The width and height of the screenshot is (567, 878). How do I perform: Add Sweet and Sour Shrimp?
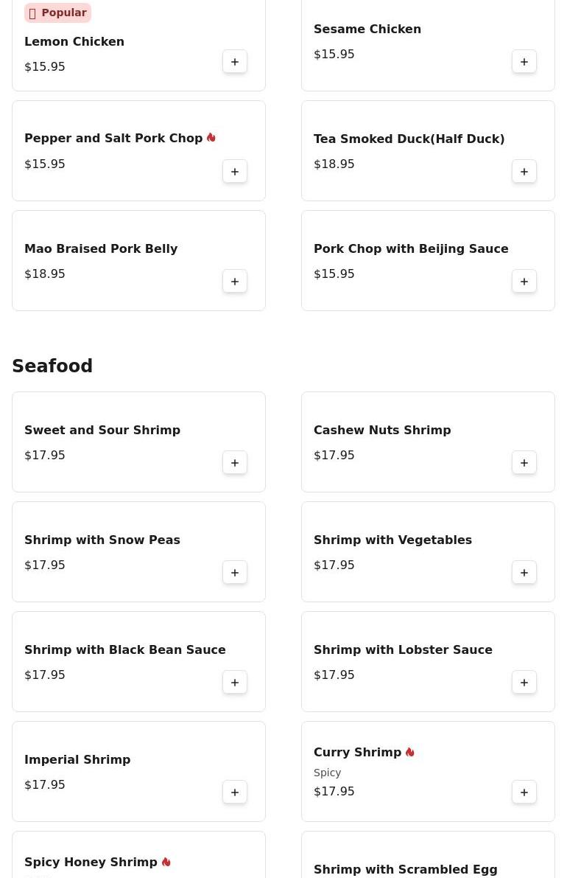(235, 463)
